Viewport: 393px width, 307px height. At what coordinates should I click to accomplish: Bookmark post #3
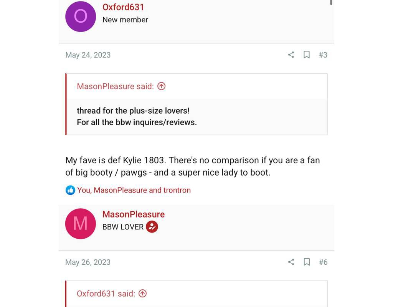(307, 55)
